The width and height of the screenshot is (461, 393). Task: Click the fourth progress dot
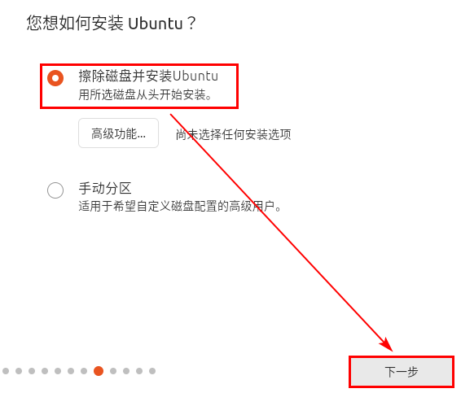point(45,371)
